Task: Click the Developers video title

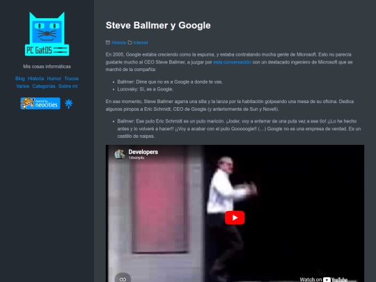Action: point(143,152)
